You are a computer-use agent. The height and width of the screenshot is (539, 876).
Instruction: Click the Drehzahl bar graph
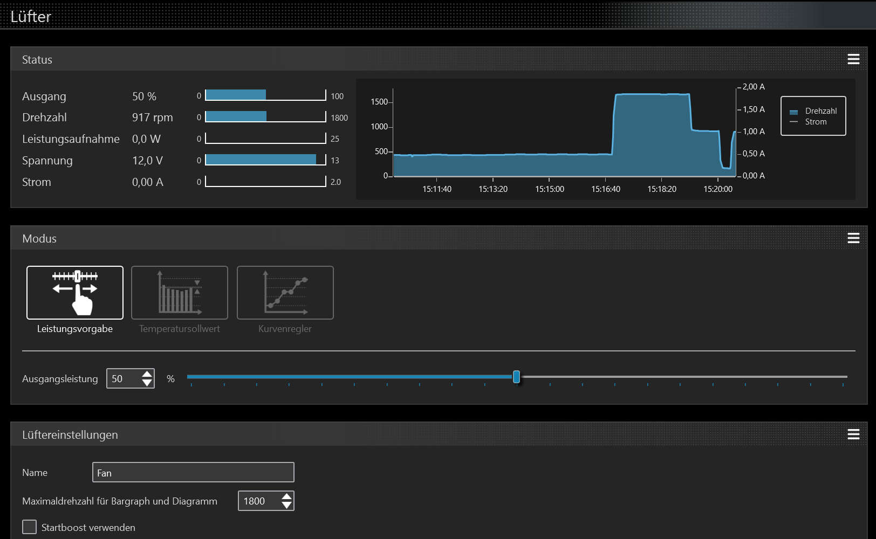point(266,116)
